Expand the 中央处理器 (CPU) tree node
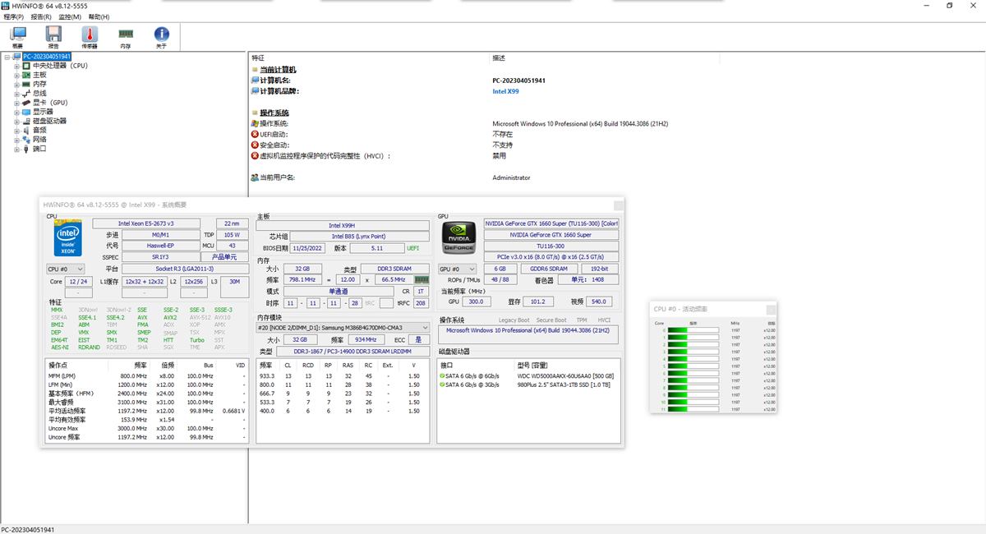 pyautogui.click(x=16, y=66)
